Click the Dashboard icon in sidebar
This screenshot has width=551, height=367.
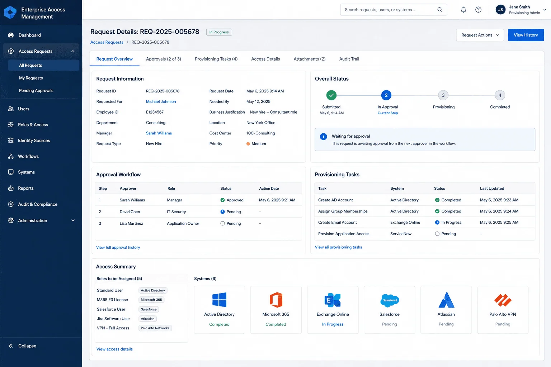(x=11, y=35)
